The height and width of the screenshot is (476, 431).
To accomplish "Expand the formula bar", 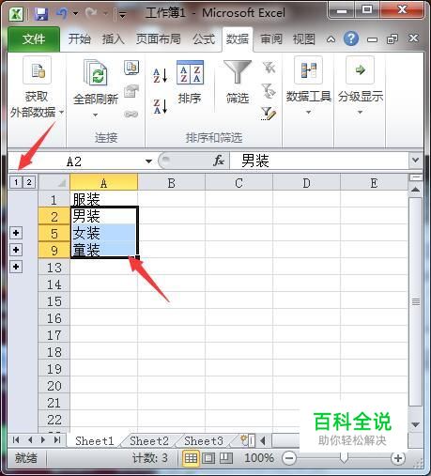I will (415, 161).
